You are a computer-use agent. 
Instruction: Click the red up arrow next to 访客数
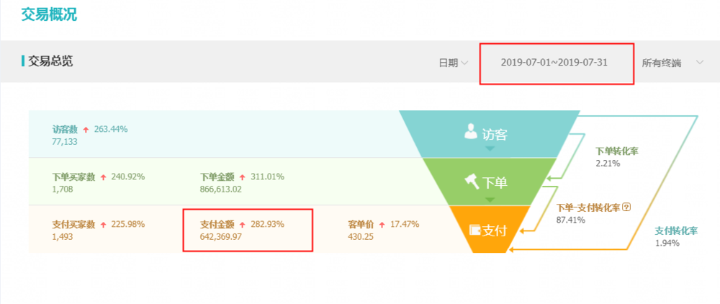pos(86,130)
